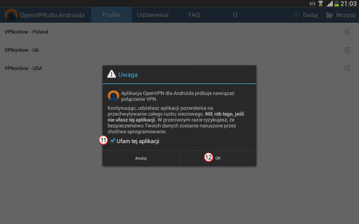Toggle the 'Ufam tej aplikacji' checkbox
The width and height of the screenshot is (359, 224).
coord(112,141)
